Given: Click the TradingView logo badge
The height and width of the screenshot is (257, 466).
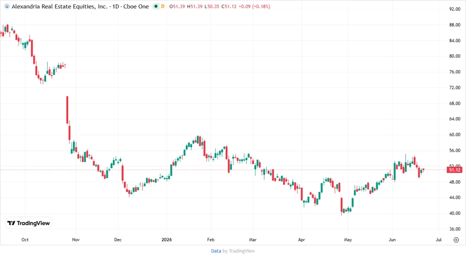Looking at the screenshot, I should pyautogui.click(x=29, y=223).
